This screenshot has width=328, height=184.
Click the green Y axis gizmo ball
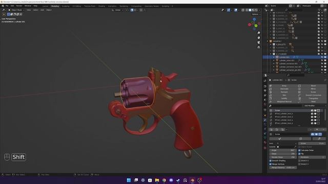(256, 26)
